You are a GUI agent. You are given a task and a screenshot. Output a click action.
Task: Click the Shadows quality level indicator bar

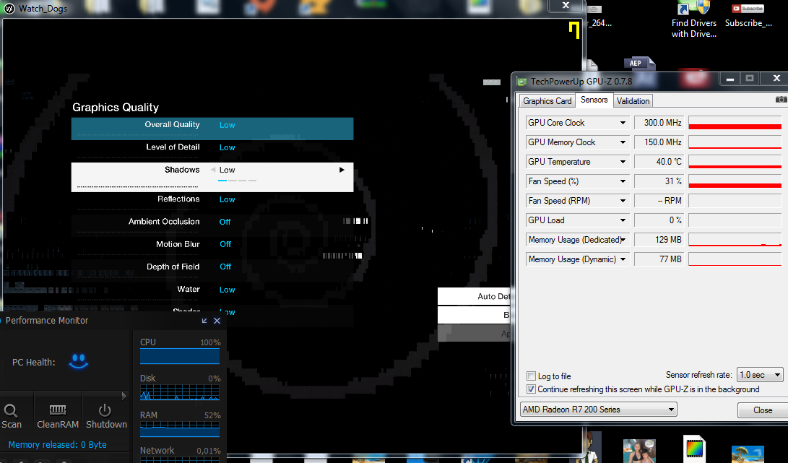(x=237, y=180)
